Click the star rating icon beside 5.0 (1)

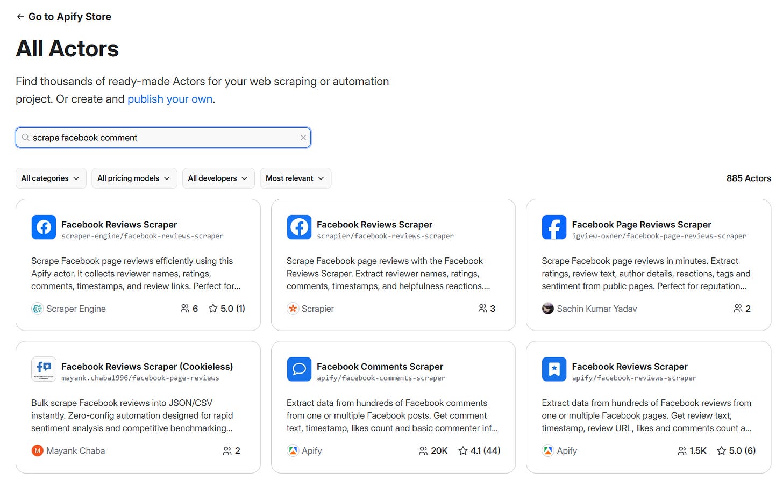pyautogui.click(x=213, y=309)
